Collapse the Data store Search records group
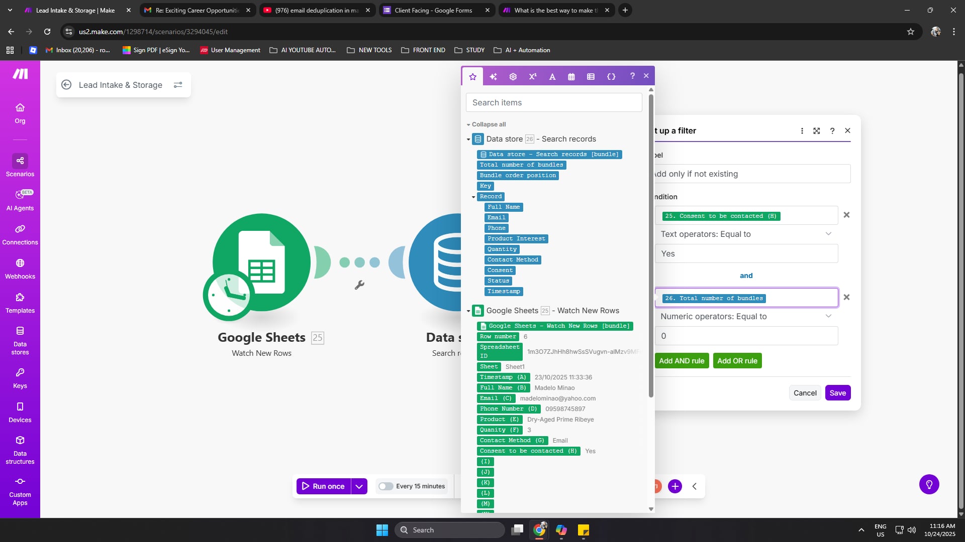Screen dimensions: 965x542 point(468,140)
